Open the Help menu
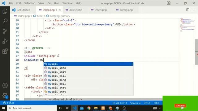The width and height of the screenshot is (198, 111). [78, 3]
